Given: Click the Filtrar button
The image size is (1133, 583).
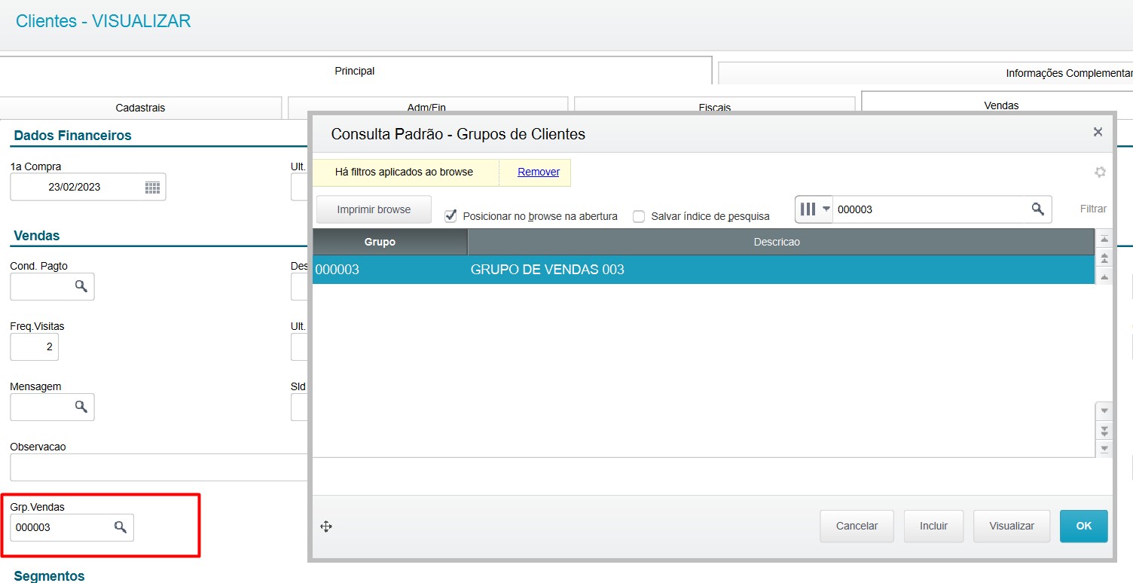Looking at the screenshot, I should pos(1093,209).
